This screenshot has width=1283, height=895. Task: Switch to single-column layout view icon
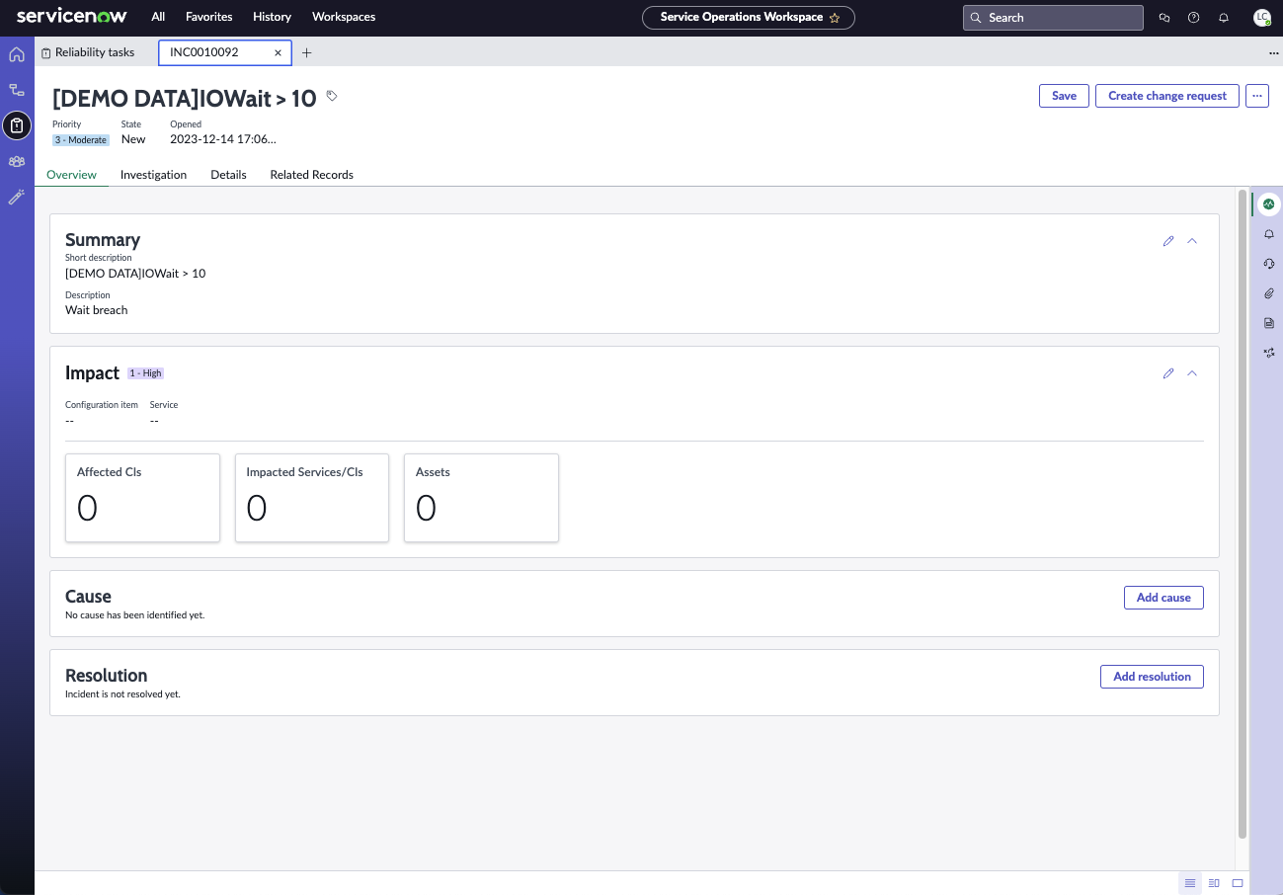pos(1190,883)
